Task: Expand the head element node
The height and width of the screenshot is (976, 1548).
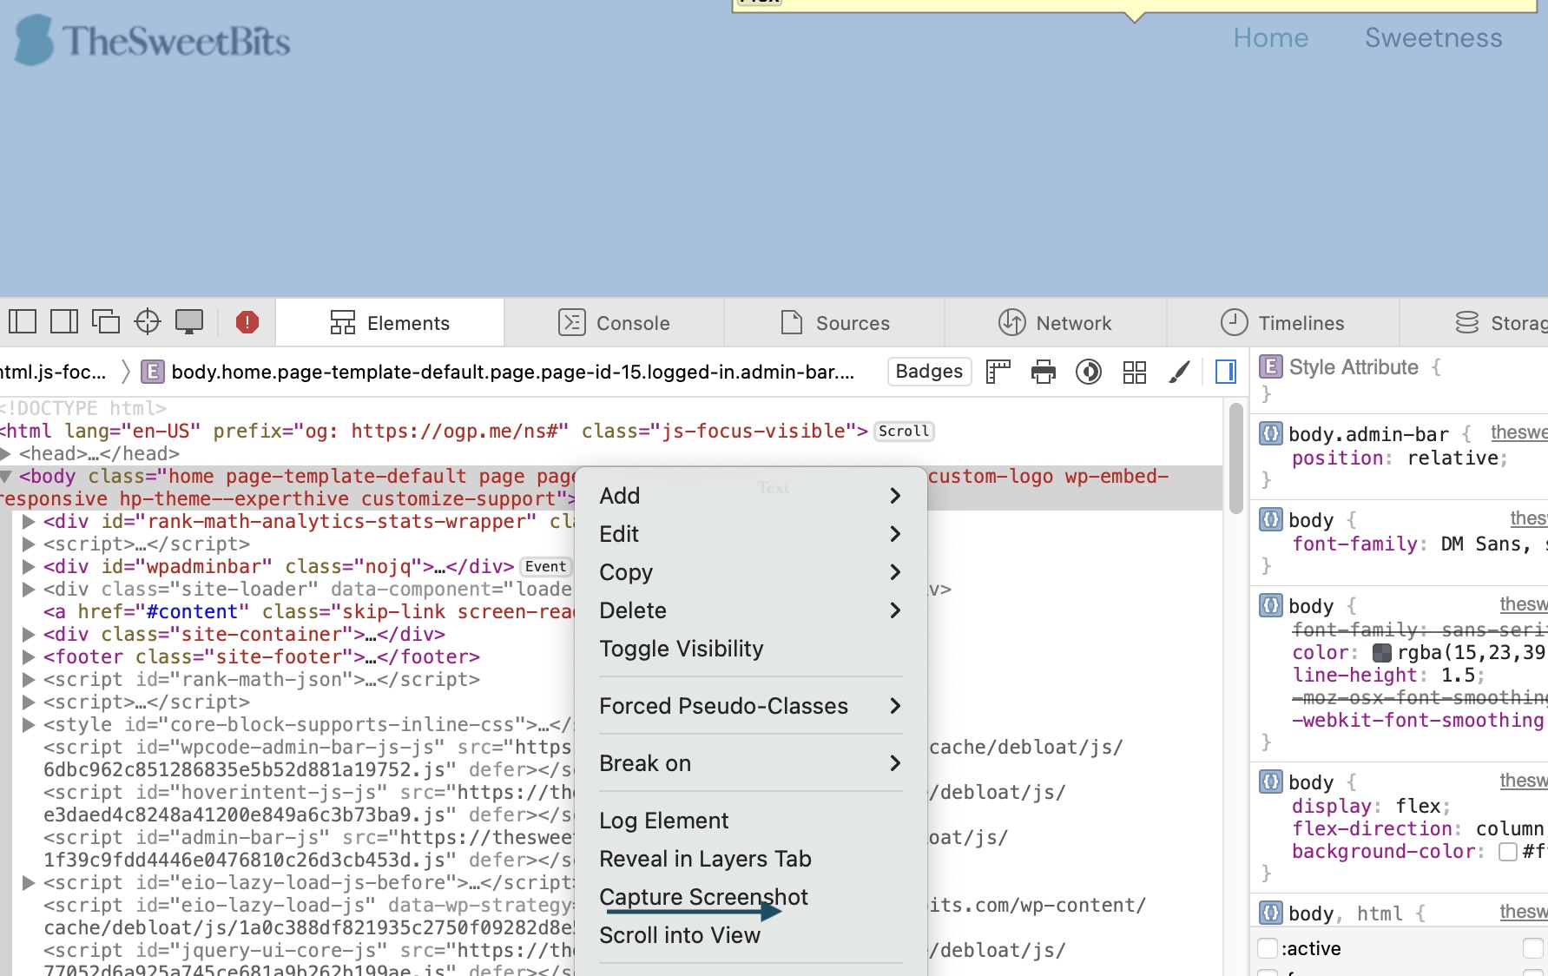Action: (x=6, y=453)
